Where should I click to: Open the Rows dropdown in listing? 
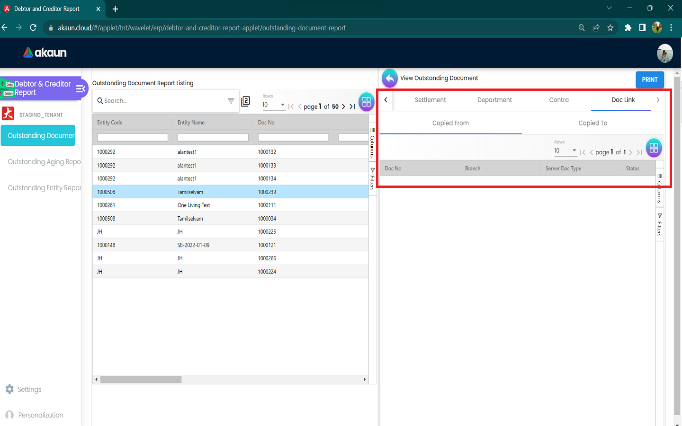[x=274, y=105]
